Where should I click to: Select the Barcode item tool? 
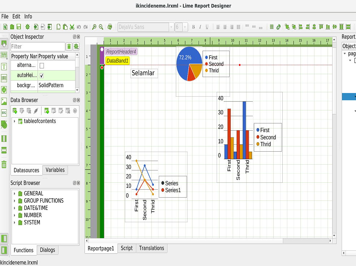(4, 78)
